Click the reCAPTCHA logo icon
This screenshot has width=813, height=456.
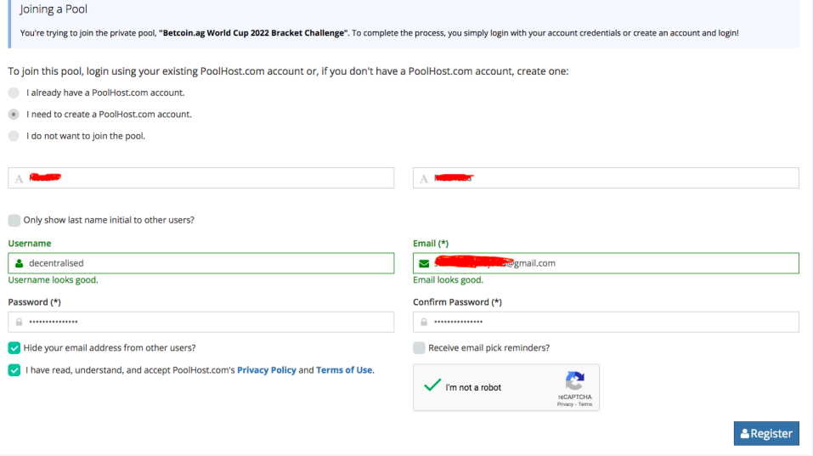point(575,380)
